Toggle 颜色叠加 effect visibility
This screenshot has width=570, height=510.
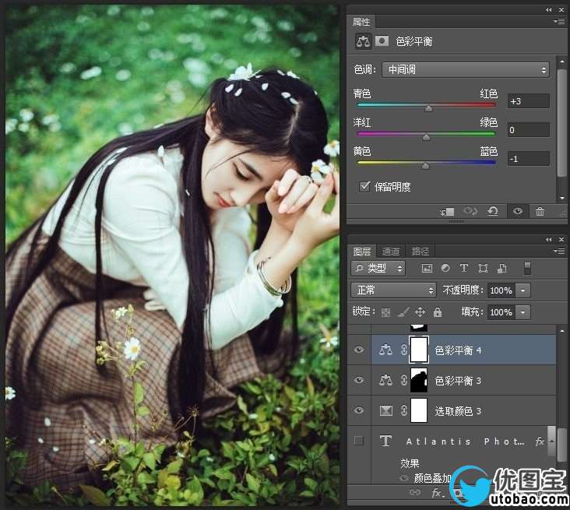coord(404,478)
